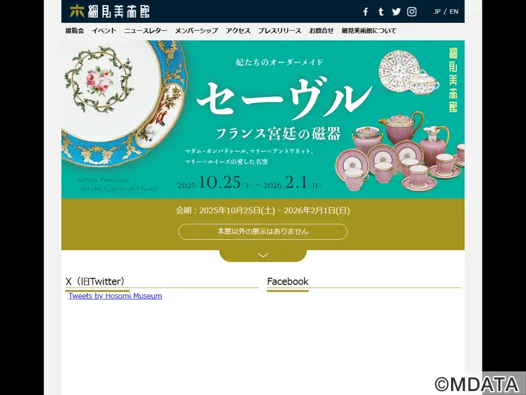Open the メンバーシップ menu item
This screenshot has height=395, width=526.
[x=196, y=30]
